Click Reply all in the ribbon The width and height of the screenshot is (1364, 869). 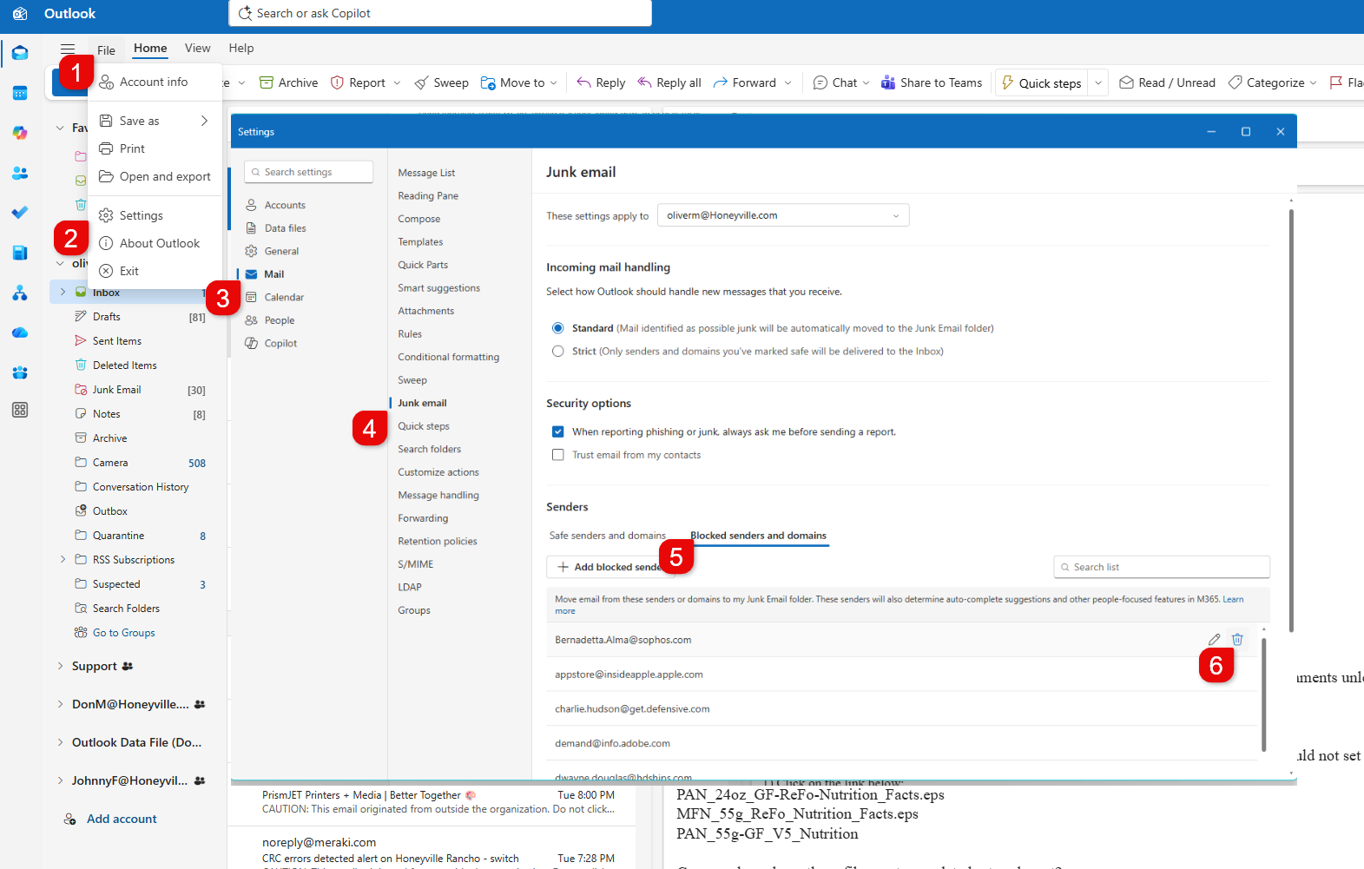[x=669, y=82]
